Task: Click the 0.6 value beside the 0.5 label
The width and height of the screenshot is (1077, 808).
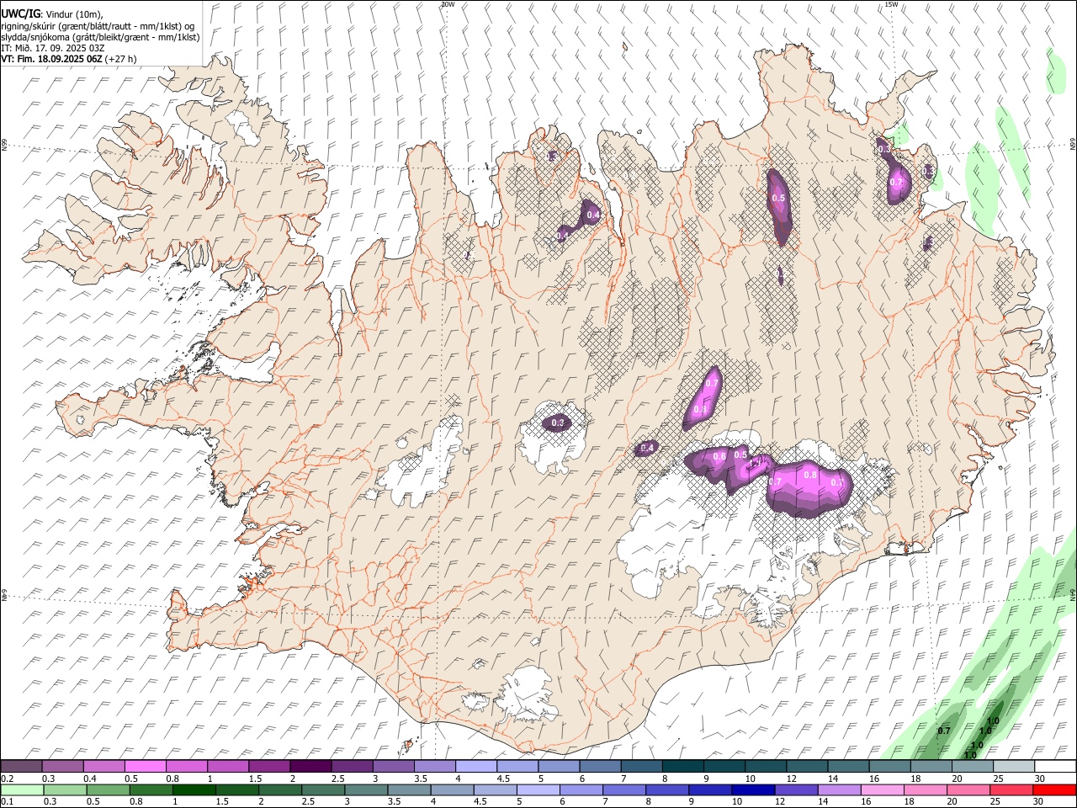Action: click(719, 457)
